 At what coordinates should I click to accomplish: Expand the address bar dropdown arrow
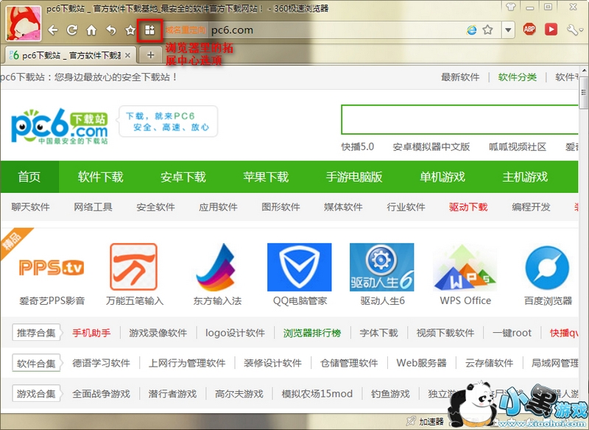(508, 30)
